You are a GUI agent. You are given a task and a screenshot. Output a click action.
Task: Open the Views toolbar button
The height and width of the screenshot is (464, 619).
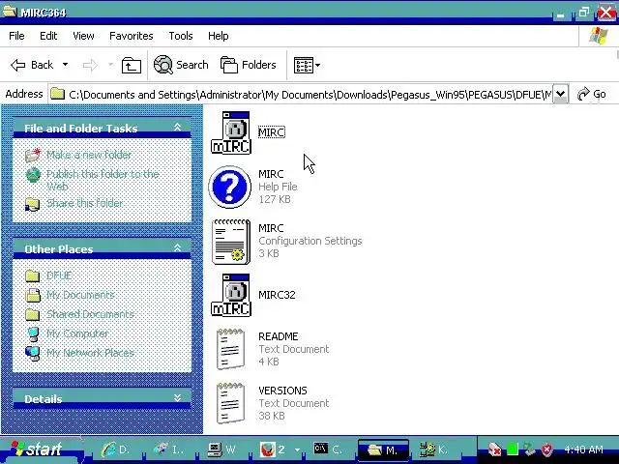pyautogui.click(x=307, y=65)
